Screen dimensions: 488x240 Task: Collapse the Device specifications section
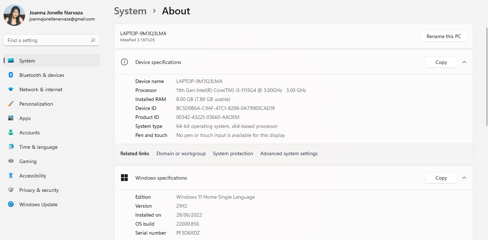click(464, 62)
